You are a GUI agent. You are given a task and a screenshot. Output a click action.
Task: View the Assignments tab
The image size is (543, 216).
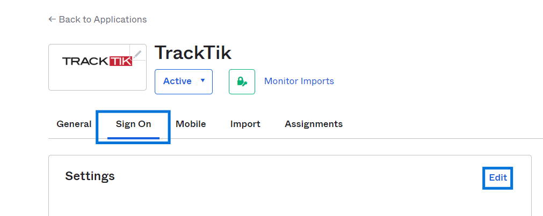(314, 124)
